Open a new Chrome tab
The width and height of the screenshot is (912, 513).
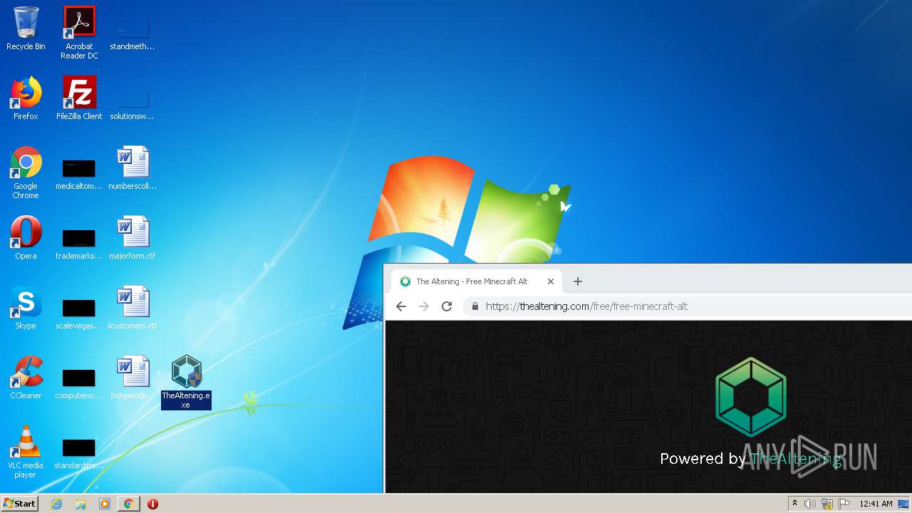tap(578, 281)
